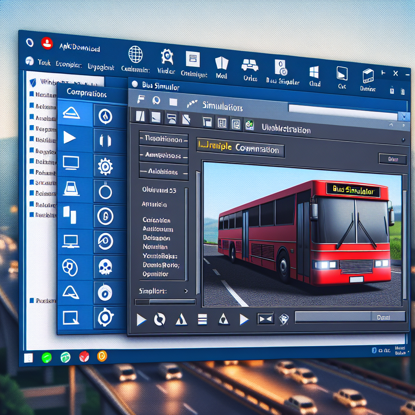
Task: Click the two pages icon in Comparations
Action: coord(70,215)
